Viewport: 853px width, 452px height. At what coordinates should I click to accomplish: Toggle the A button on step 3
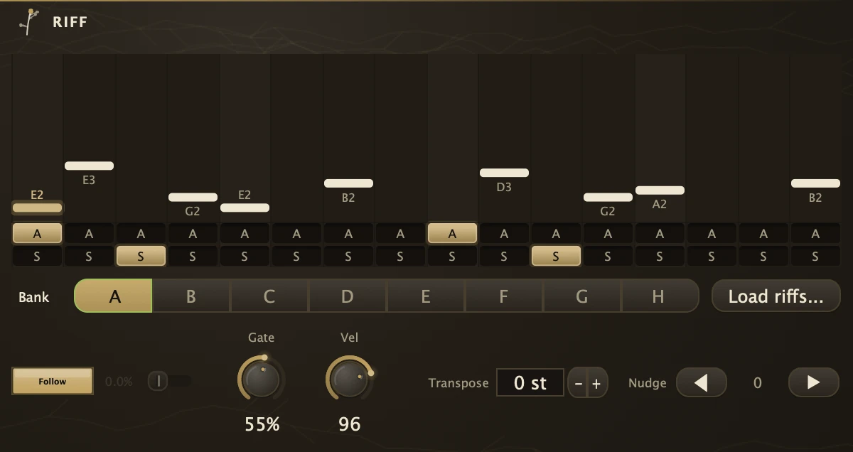coord(141,234)
